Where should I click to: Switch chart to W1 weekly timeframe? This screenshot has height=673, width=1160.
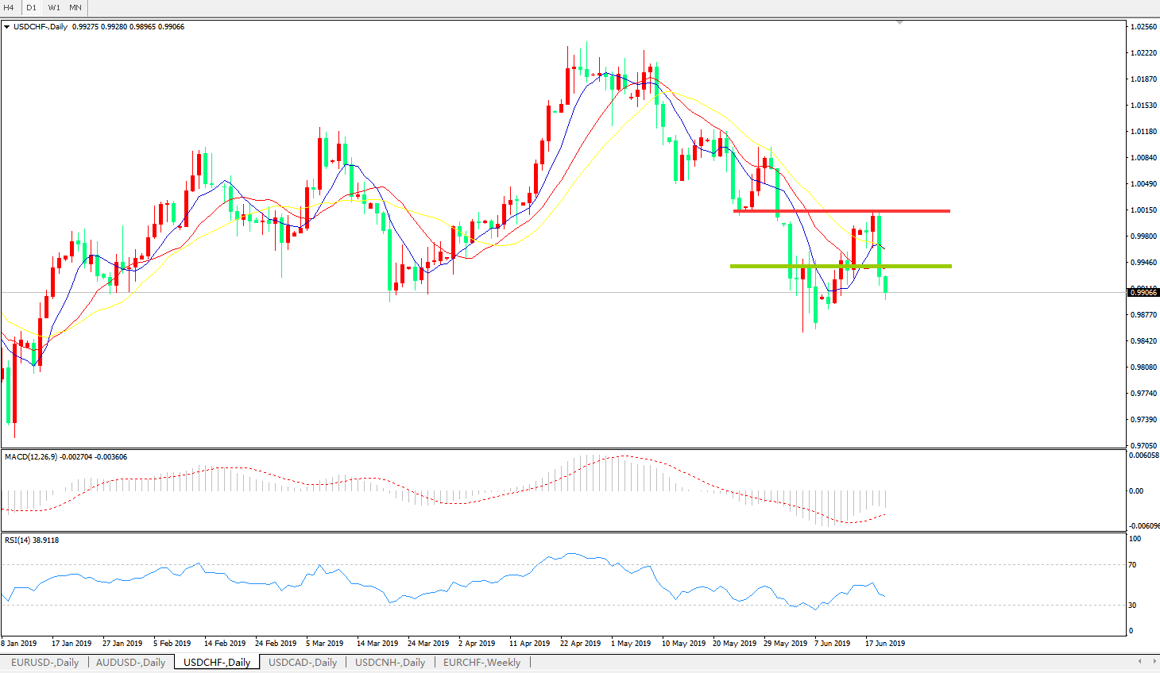(54, 7)
